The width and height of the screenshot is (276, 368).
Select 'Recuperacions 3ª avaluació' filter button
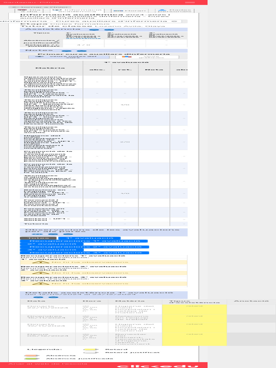point(84,253)
